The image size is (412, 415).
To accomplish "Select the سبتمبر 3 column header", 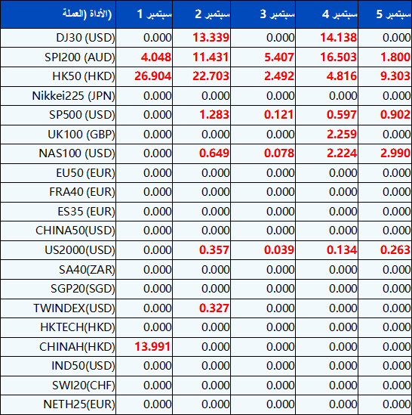I will [263, 14].
